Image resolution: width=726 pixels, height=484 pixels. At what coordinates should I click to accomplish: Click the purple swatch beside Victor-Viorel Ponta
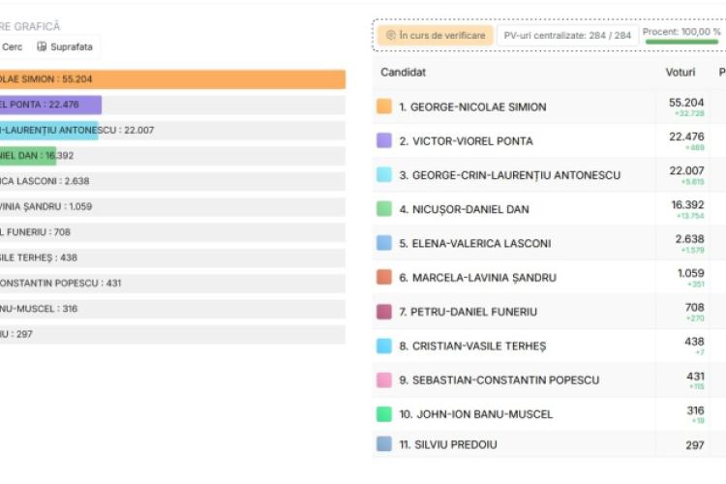[384, 140]
